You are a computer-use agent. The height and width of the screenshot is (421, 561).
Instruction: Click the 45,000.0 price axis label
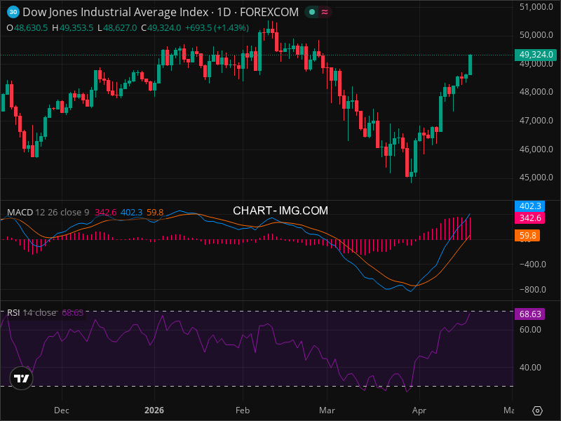(536, 178)
